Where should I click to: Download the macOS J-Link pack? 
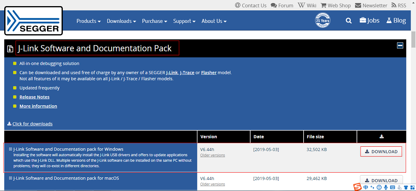click(381, 180)
